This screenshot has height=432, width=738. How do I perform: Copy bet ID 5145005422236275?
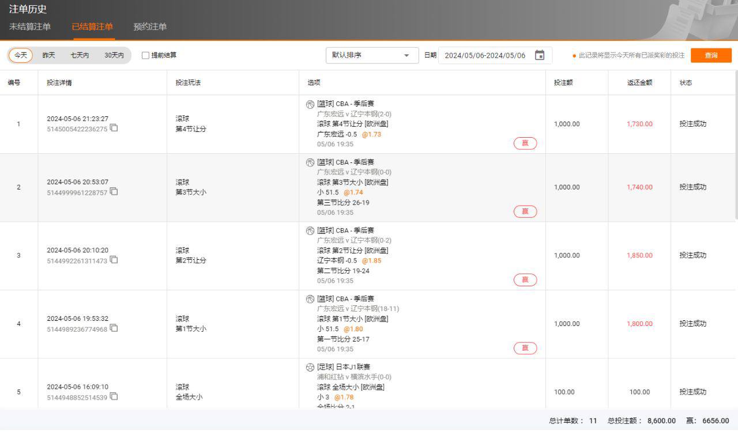114,128
